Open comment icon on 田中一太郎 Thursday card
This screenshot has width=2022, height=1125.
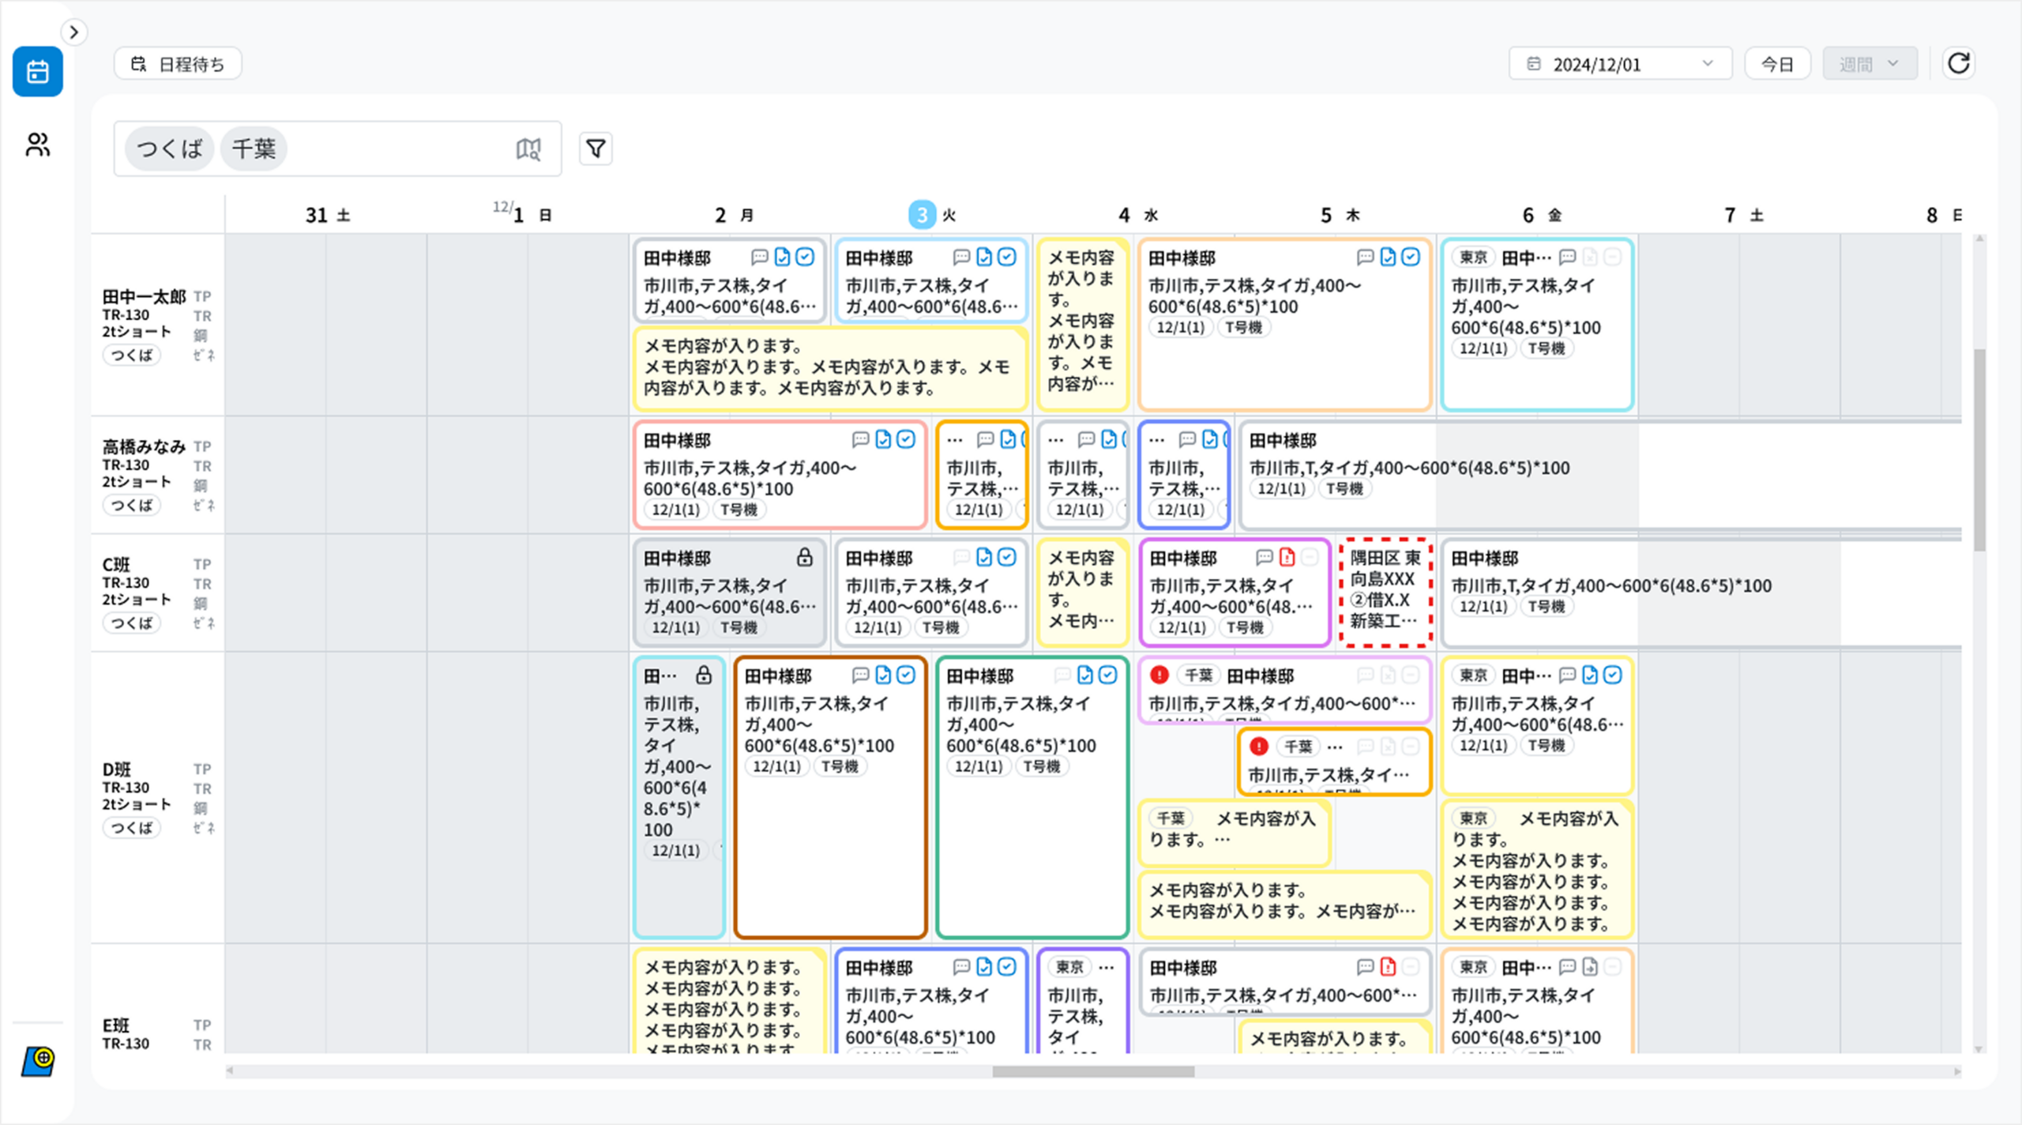[1365, 257]
